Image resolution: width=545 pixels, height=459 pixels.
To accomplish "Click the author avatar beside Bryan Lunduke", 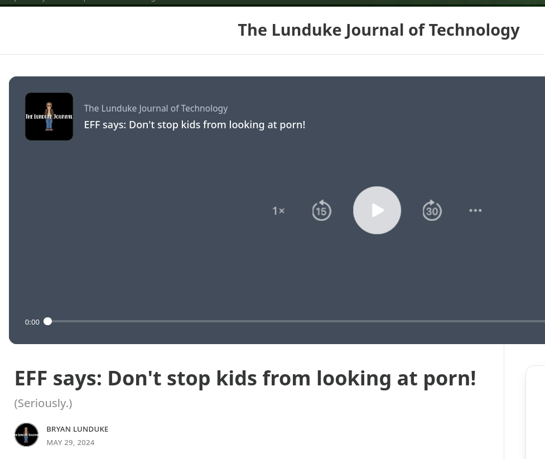I will pos(26,434).
